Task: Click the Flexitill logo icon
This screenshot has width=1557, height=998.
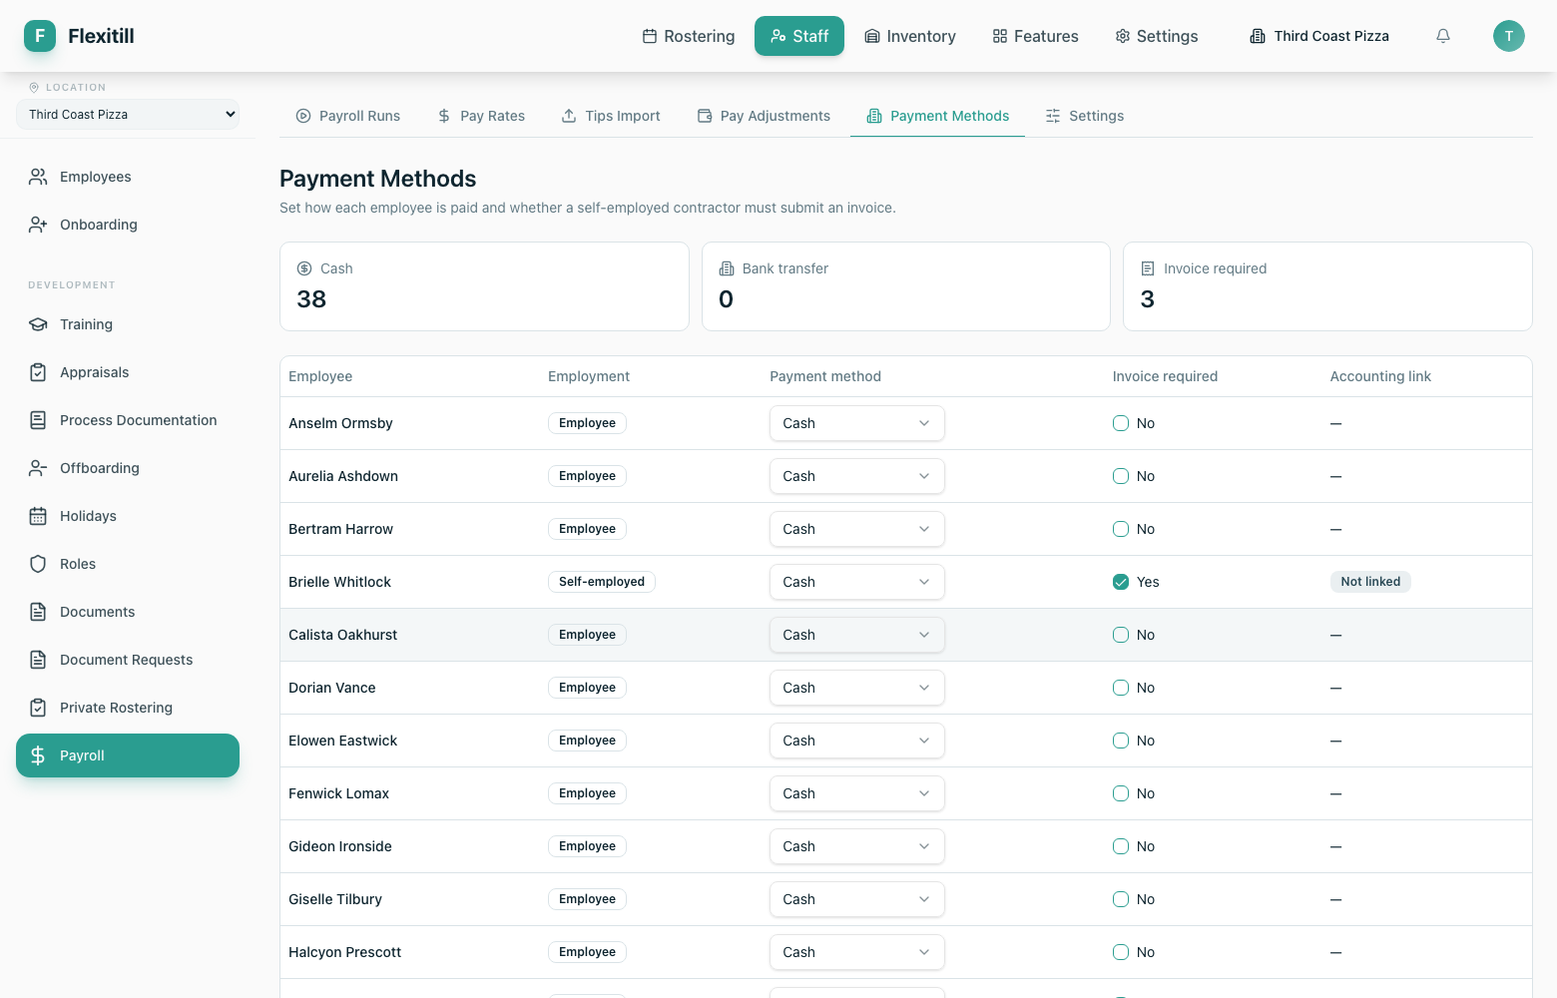Action: pyautogui.click(x=40, y=36)
